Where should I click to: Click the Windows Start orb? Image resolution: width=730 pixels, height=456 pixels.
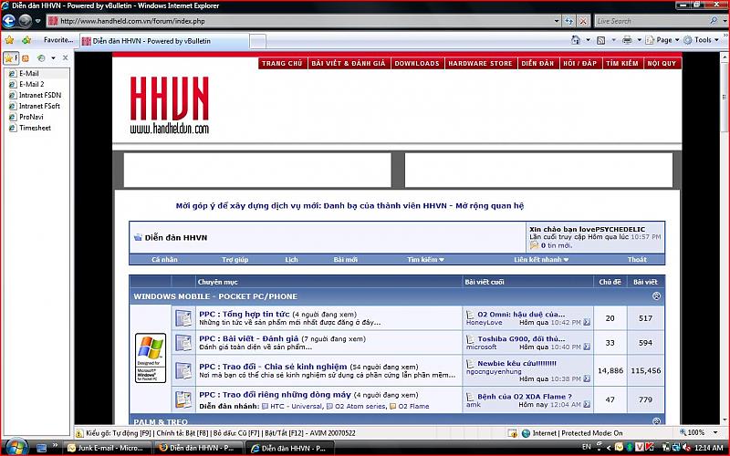pos(15,447)
